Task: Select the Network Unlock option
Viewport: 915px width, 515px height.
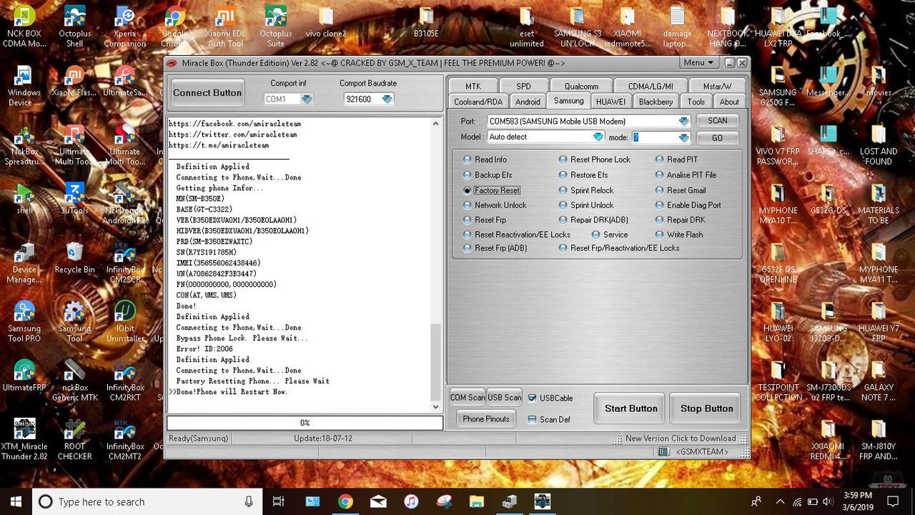Action: click(495, 205)
